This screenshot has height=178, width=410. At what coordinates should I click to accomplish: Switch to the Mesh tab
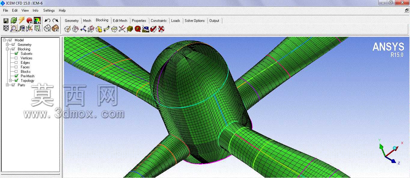click(87, 21)
